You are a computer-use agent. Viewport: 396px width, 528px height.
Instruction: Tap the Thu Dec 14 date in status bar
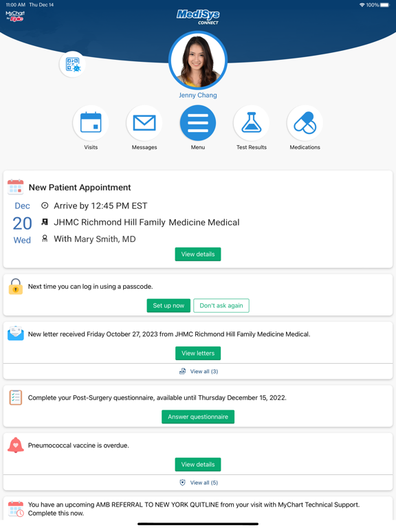tap(41, 5)
